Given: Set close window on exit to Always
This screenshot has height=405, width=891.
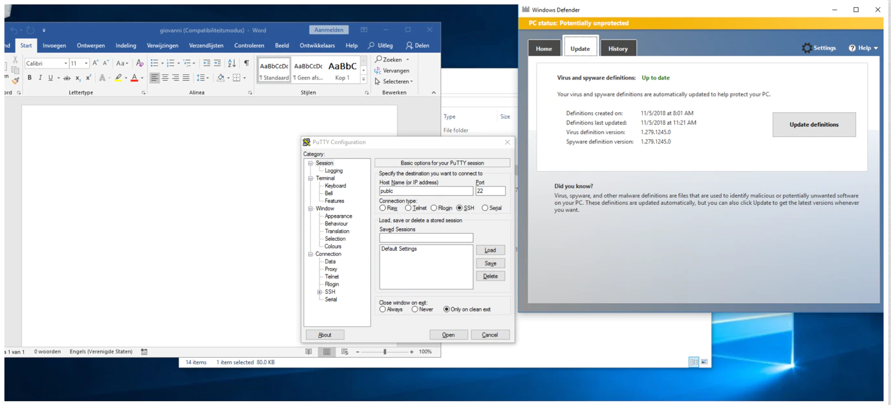Looking at the screenshot, I should click(383, 309).
